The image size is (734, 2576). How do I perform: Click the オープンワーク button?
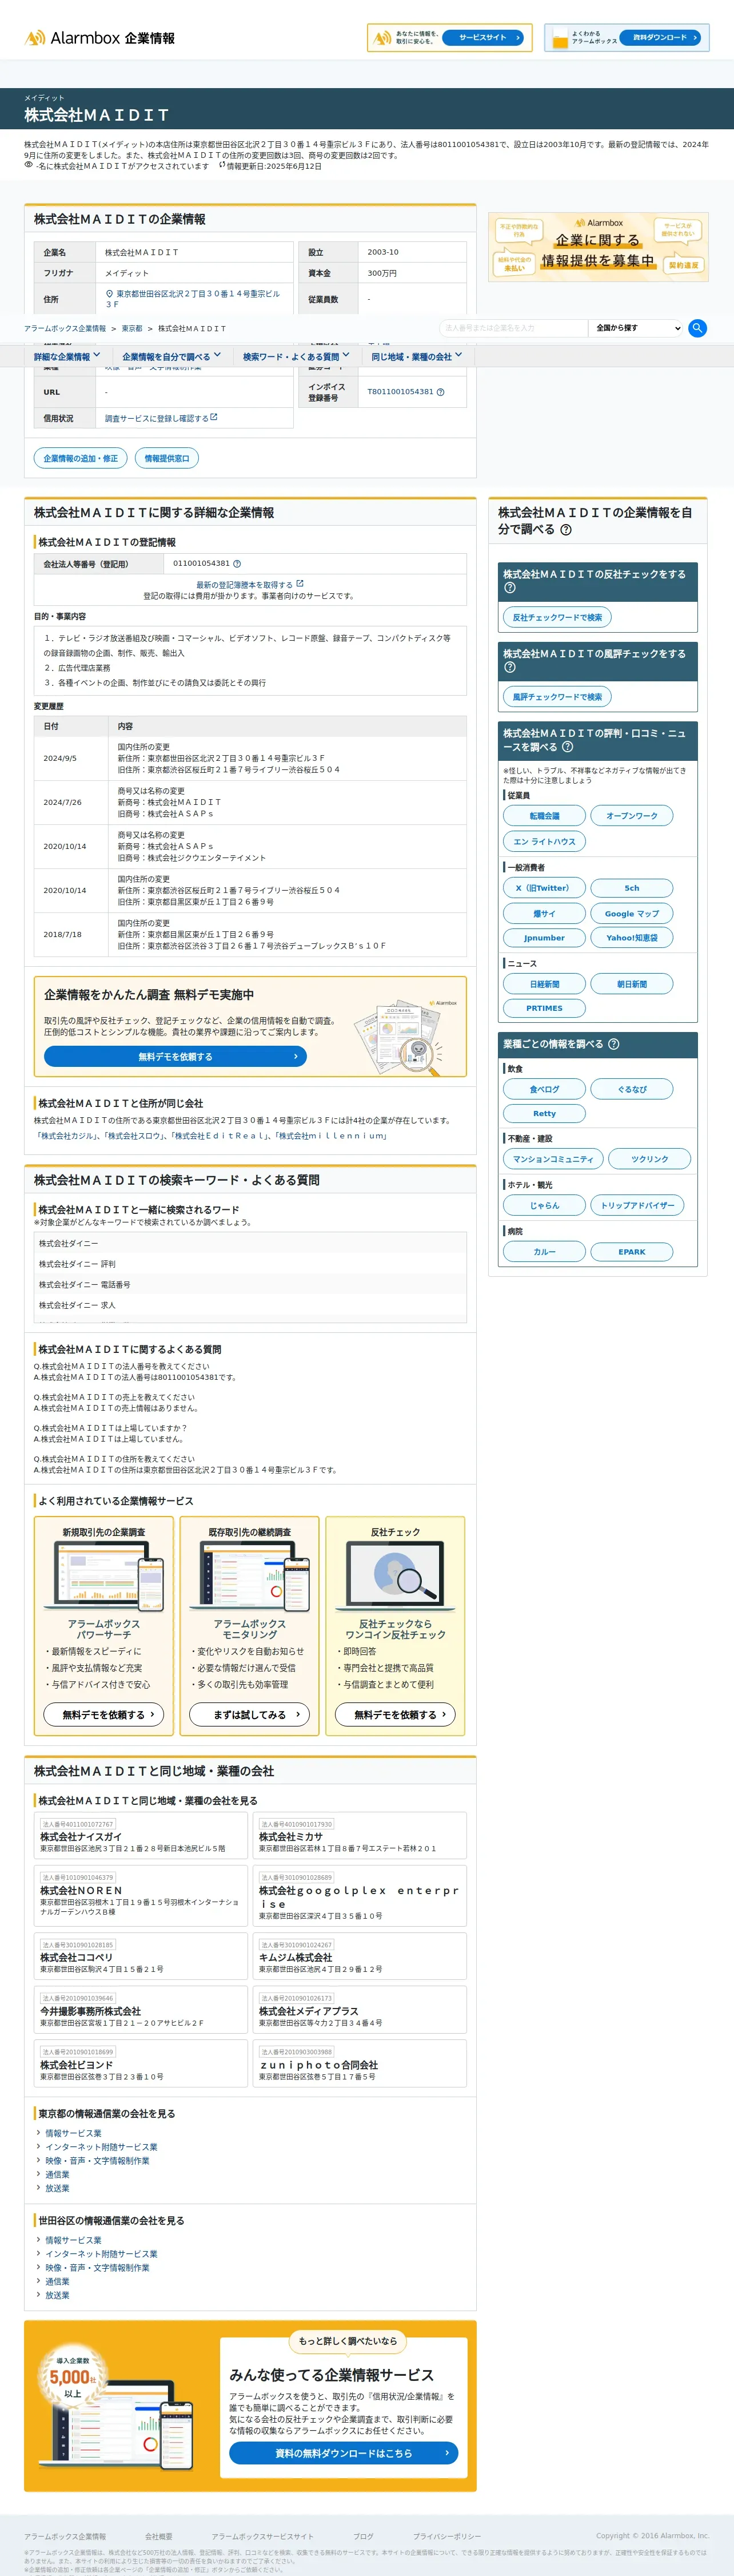point(632,816)
